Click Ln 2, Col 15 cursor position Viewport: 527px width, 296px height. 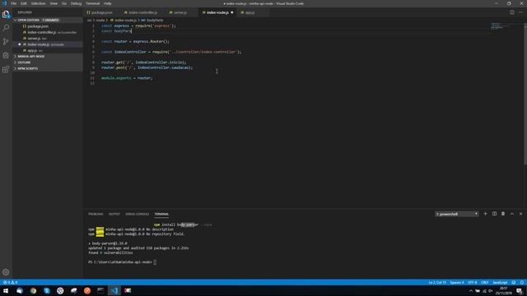click(x=437, y=282)
